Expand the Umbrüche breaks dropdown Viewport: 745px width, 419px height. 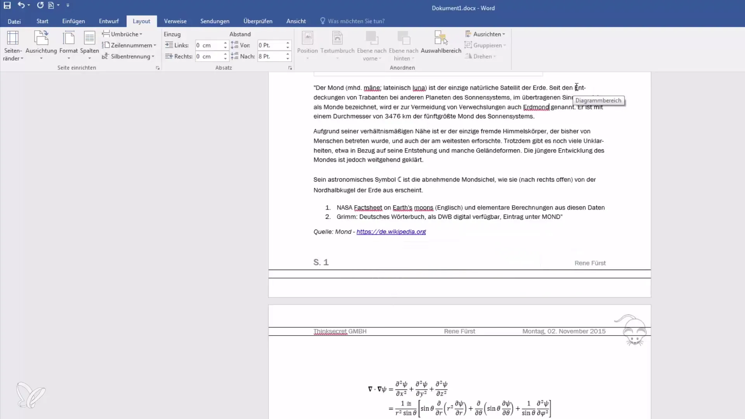point(122,34)
